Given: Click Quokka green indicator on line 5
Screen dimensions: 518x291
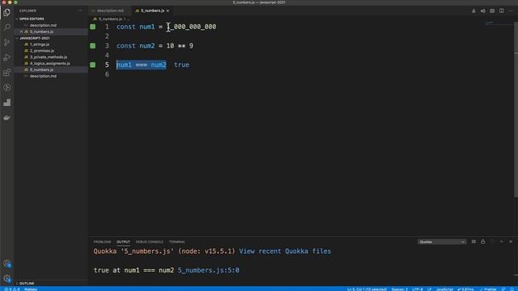Looking at the screenshot, I should tap(93, 65).
